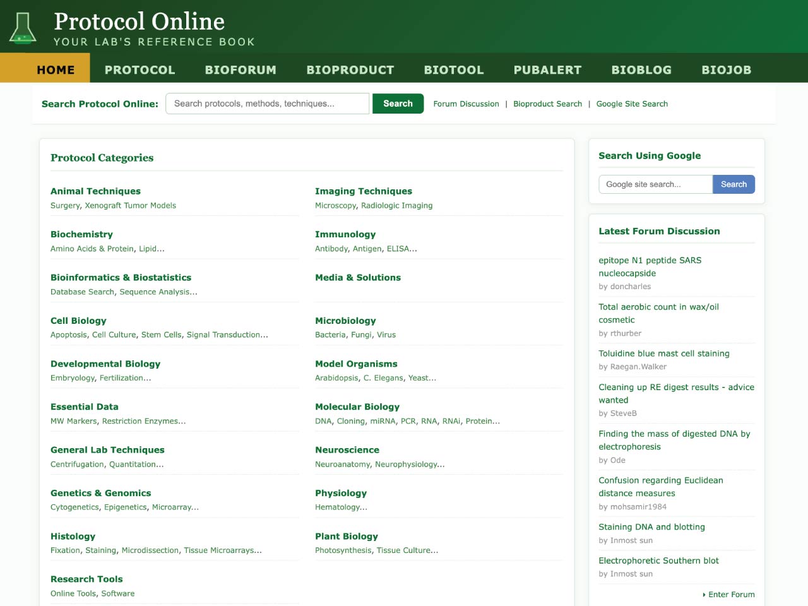The height and width of the screenshot is (606, 808).
Task: Open the Google Site Search link
Action: (x=632, y=104)
